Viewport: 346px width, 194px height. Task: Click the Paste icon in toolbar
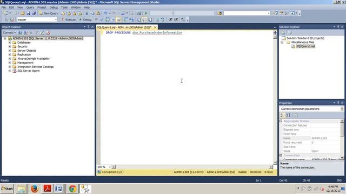coord(98,13)
